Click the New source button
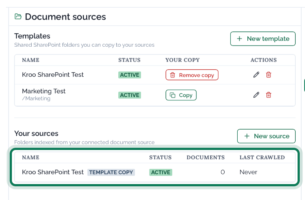The image size is (305, 200). coord(266,136)
